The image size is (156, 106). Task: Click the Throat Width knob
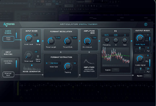68,41
